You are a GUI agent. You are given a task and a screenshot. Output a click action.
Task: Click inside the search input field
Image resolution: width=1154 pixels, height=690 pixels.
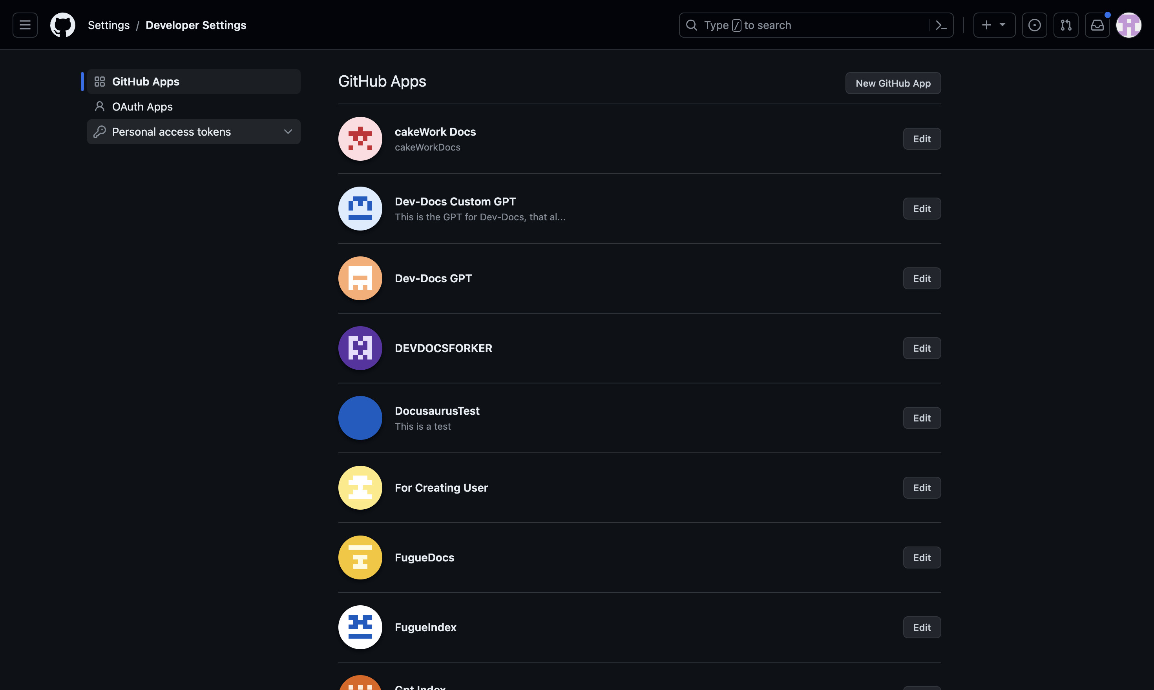[x=791, y=25]
